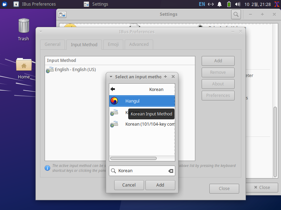Click keyboard icon beside Korean (101/104-key) entry
281x210 pixels.
[114, 124]
